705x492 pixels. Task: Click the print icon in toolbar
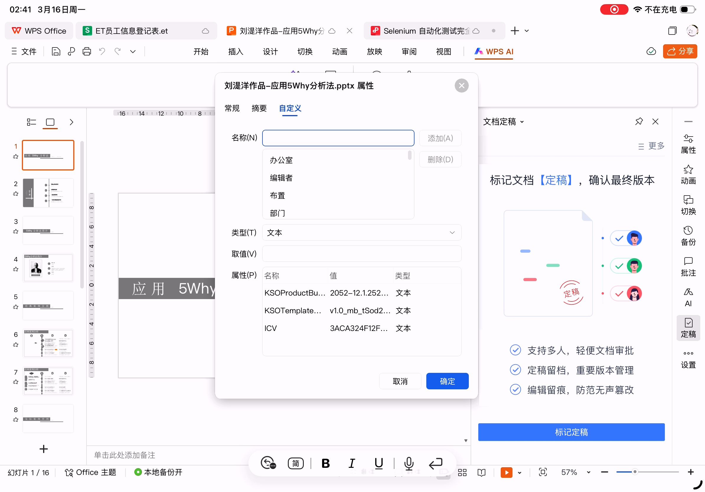pos(87,52)
